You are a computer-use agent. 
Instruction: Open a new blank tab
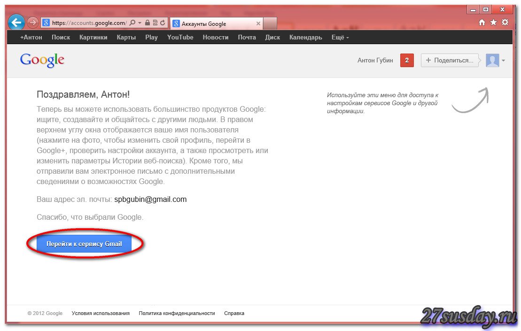point(270,23)
